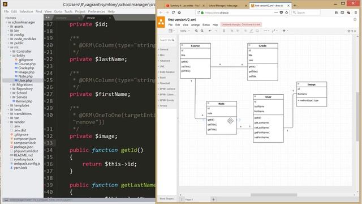Redo the change in draw.io toolbar
The image size is (362, 204).
216,31
